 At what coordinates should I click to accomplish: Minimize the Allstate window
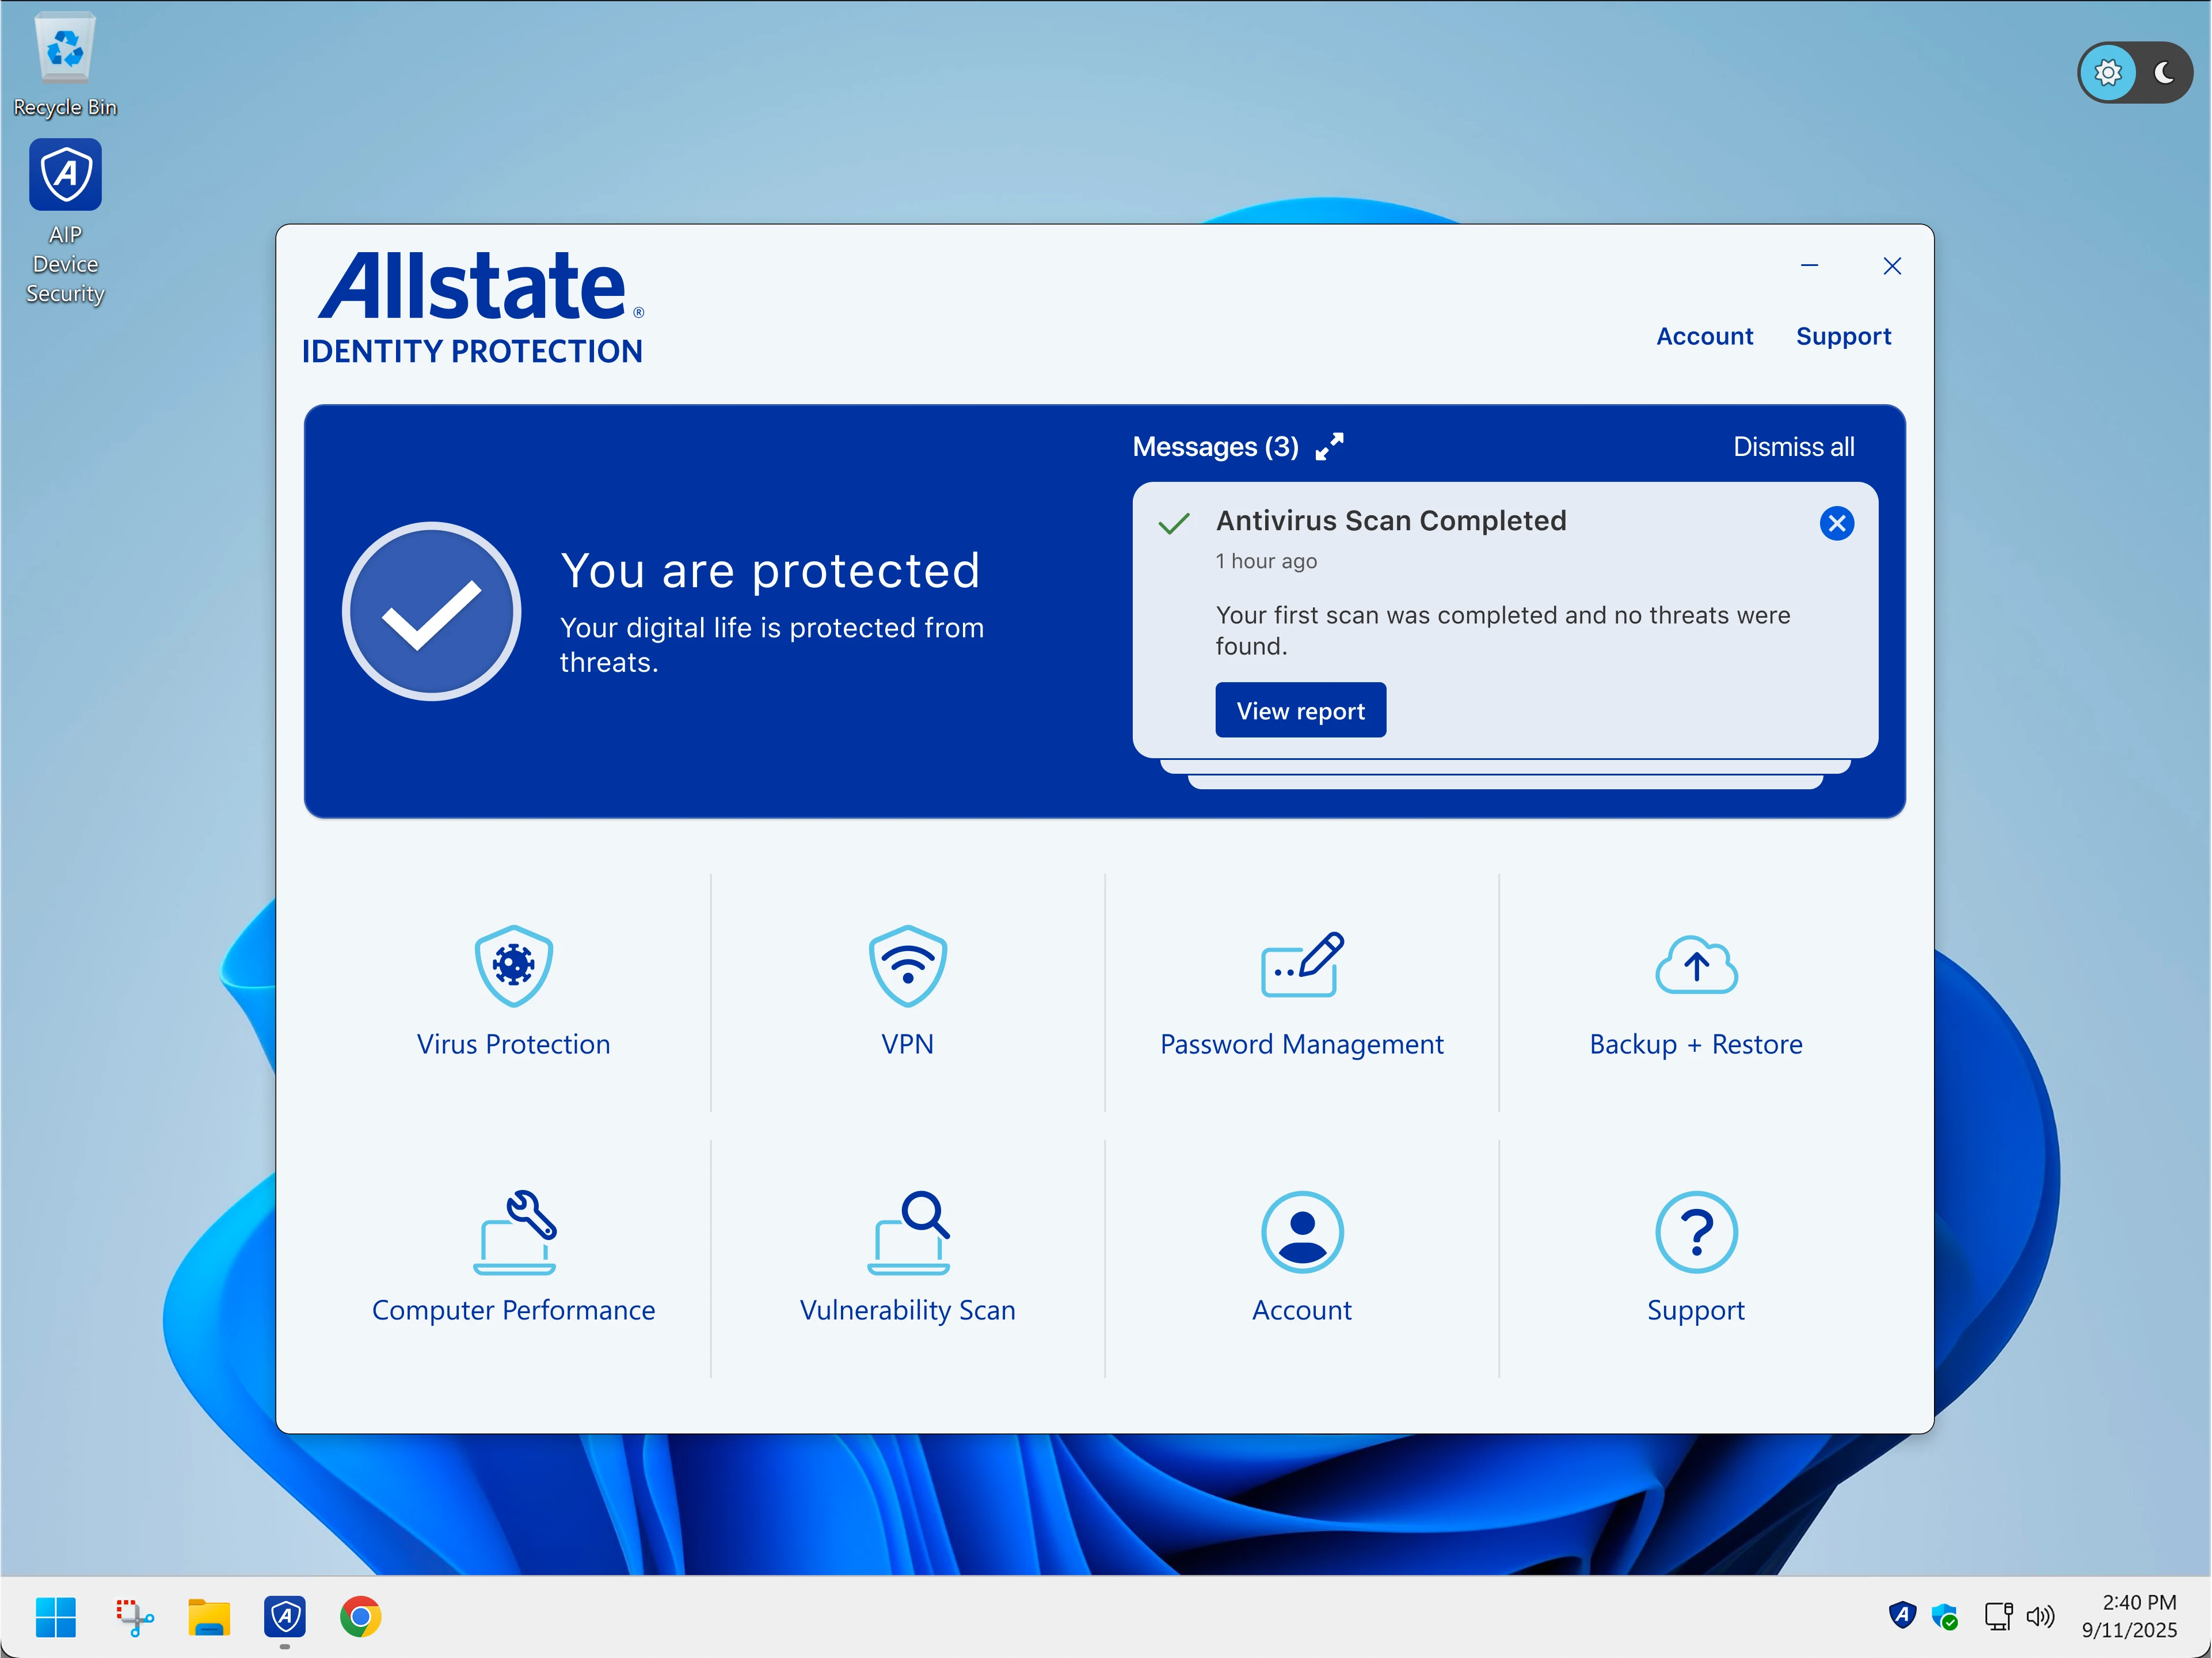click(x=1809, y=266)
